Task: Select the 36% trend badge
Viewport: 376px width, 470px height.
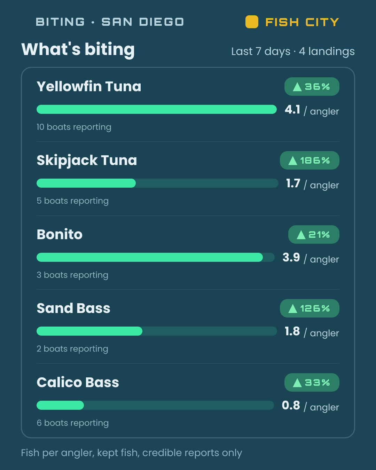Action: 312,87
